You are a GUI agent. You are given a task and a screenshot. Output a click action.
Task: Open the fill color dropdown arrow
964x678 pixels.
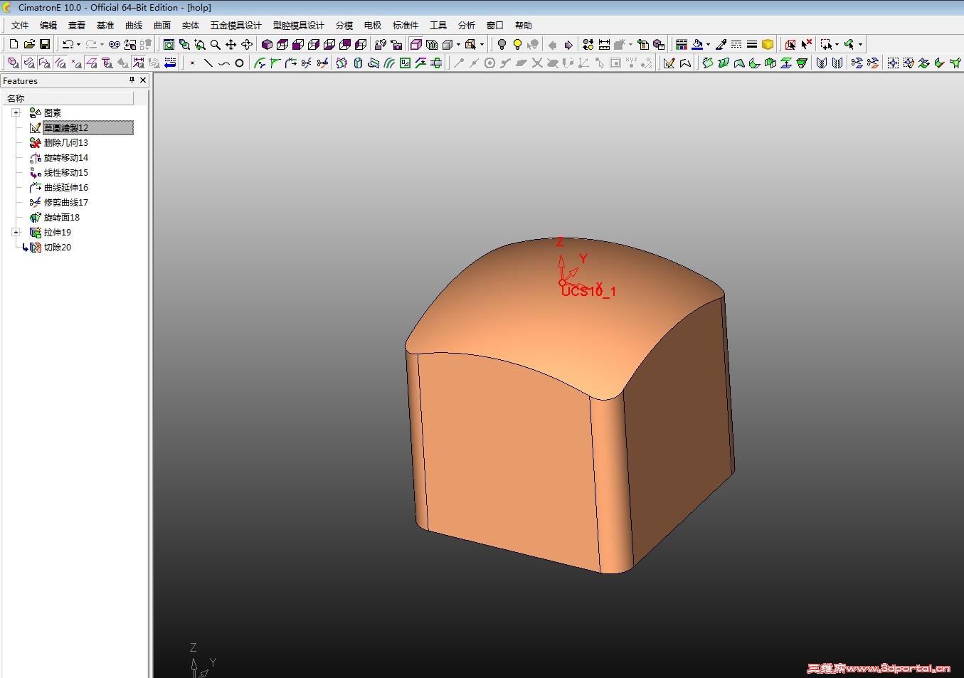(x=708, y=44)
